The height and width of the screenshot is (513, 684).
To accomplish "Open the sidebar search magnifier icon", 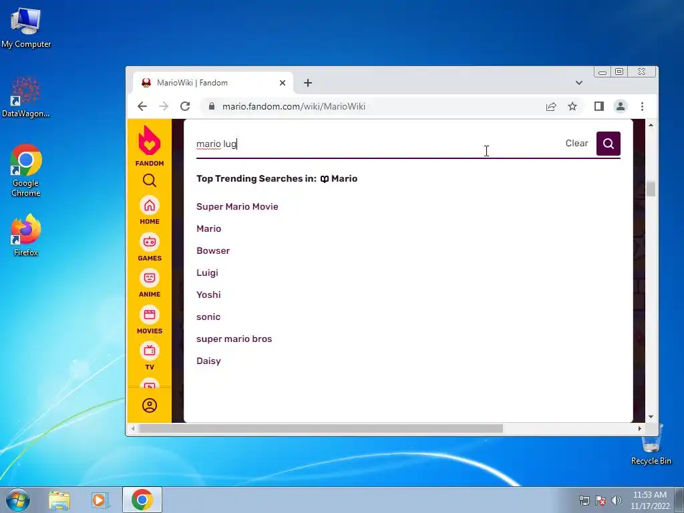I will [x=149, y=180].
